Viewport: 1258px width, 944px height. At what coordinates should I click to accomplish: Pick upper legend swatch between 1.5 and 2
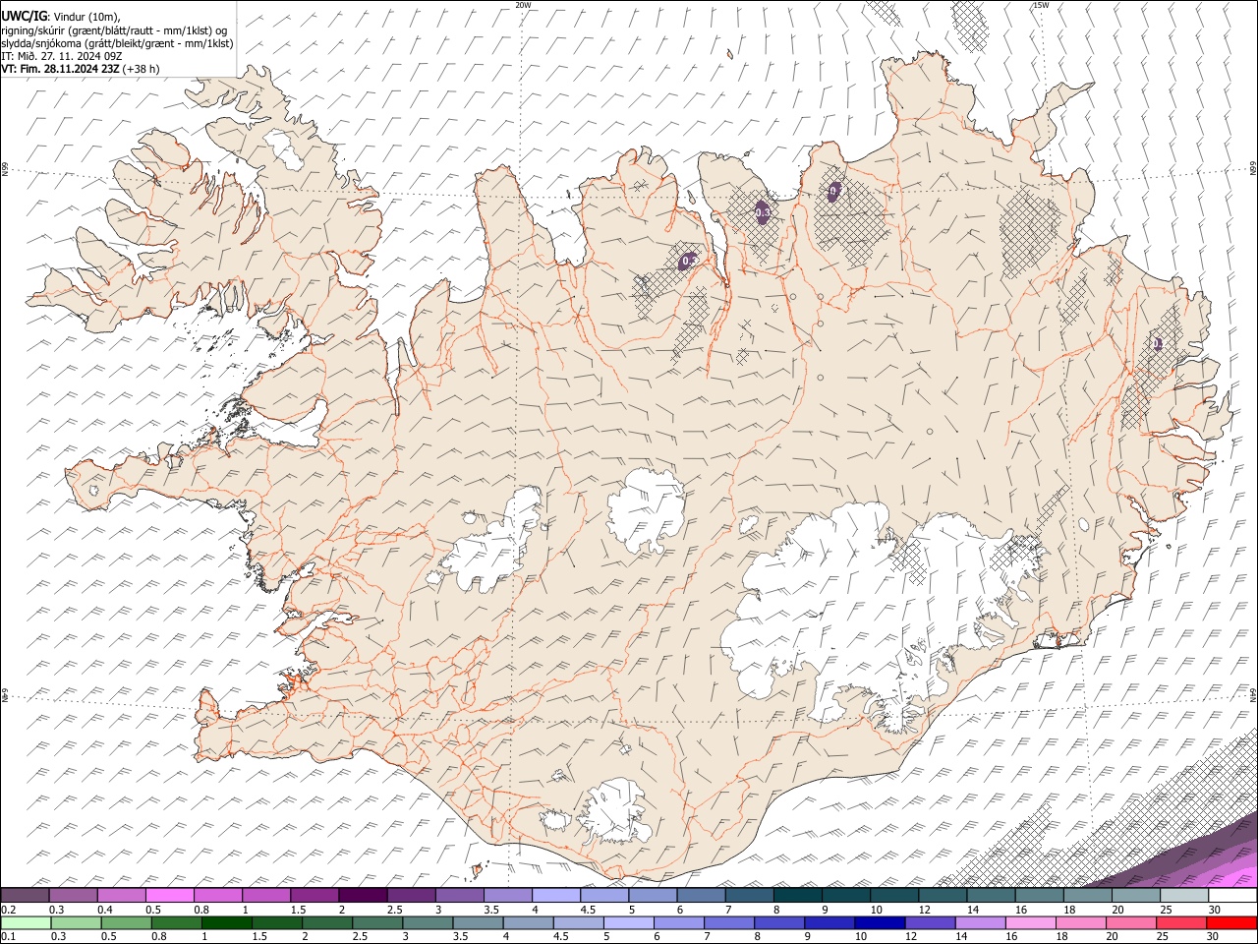pos(314,896)
